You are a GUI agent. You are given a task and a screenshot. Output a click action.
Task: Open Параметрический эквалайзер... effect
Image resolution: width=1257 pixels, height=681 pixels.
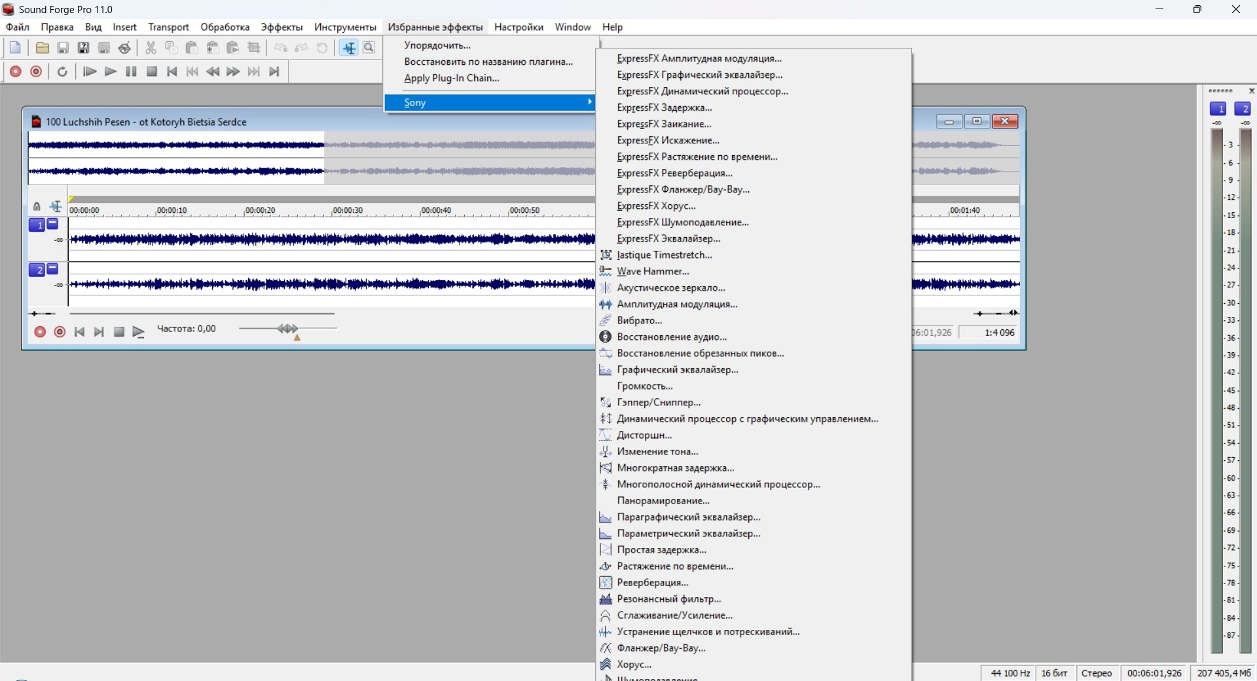754,533
